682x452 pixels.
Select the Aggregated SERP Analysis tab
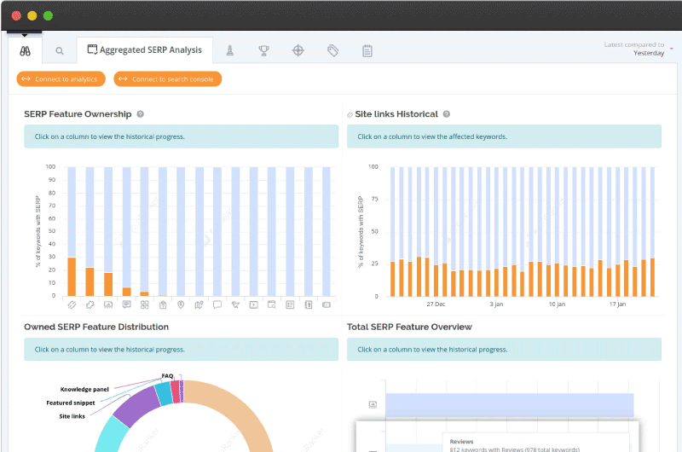click(x=145, y=50)
